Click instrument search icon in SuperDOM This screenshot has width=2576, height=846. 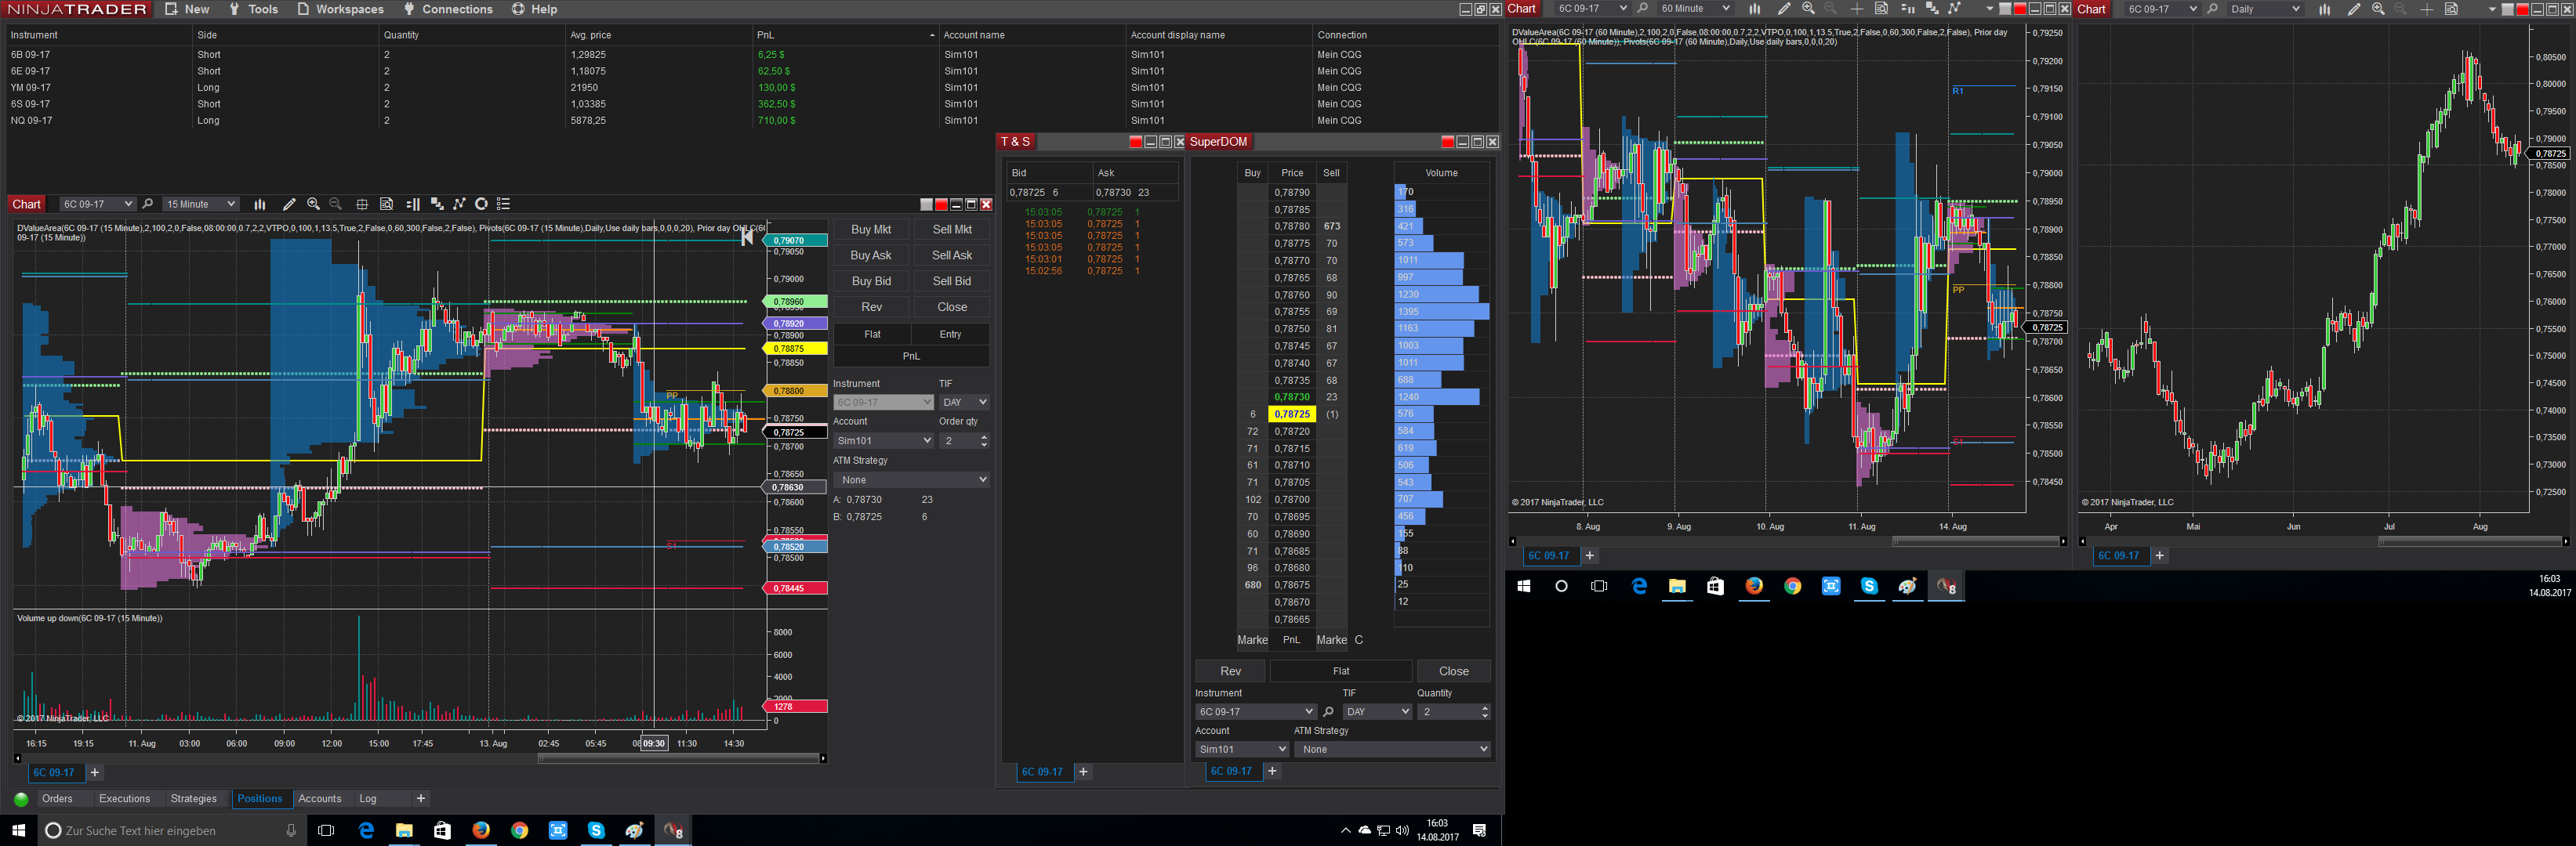pos(1329,711)
